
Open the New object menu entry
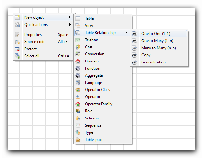(x=43, y=17)
